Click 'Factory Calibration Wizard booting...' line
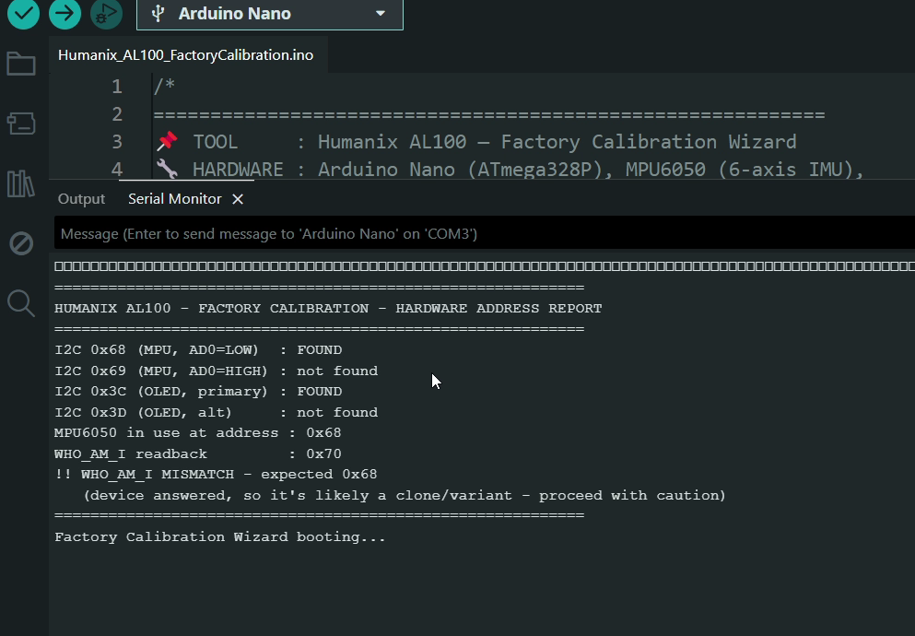Viewport: 915px width, 636px height. click(x=220, y=536)
